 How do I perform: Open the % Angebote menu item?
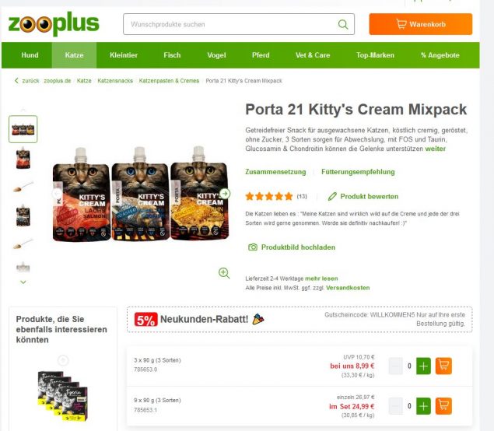click(x=440, y=55)
